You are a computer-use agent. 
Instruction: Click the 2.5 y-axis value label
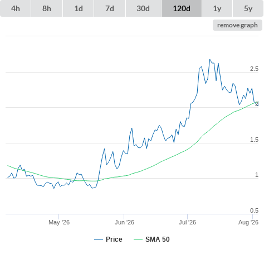(x=254, y=69)
